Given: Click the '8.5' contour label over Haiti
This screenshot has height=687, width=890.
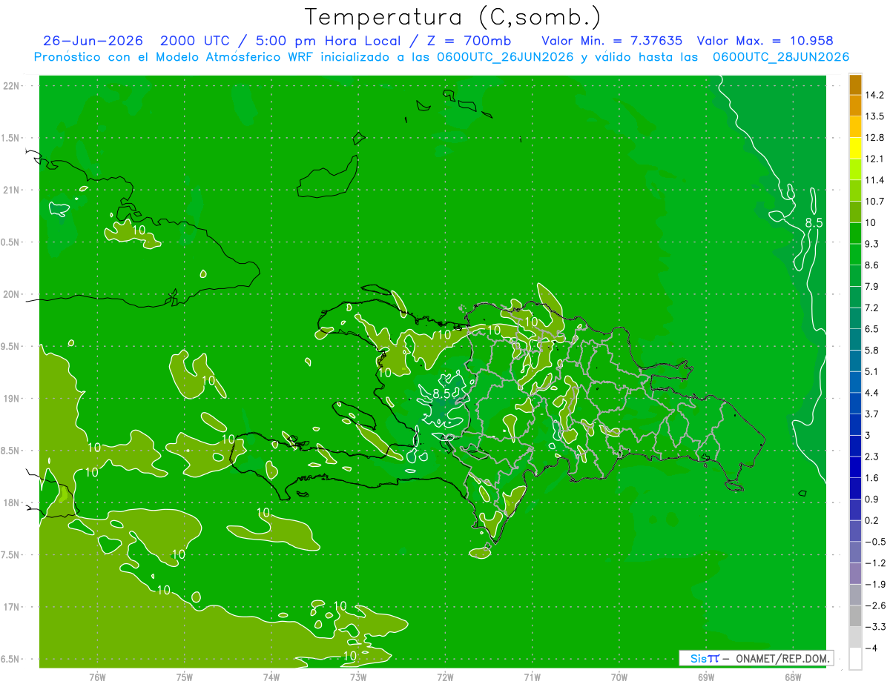Looking at the screenshot, I should 442,393.
